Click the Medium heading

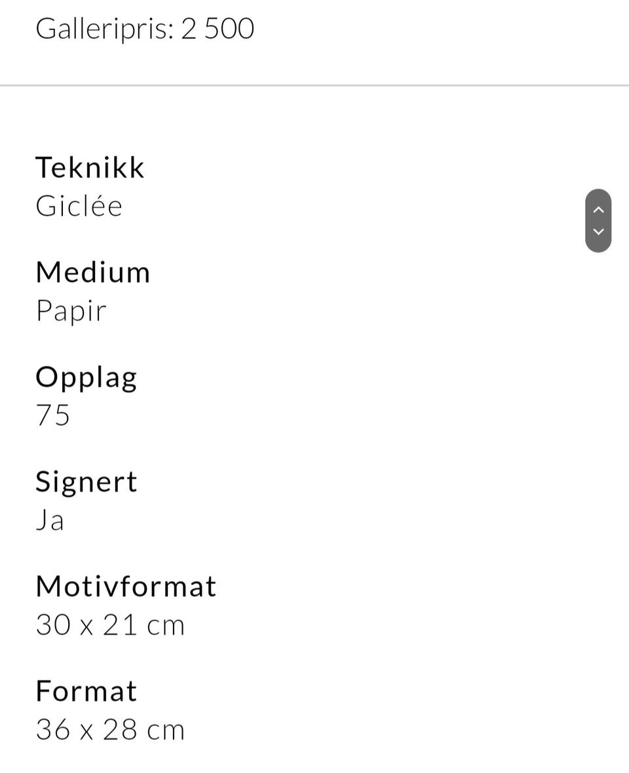coord(93,272)
